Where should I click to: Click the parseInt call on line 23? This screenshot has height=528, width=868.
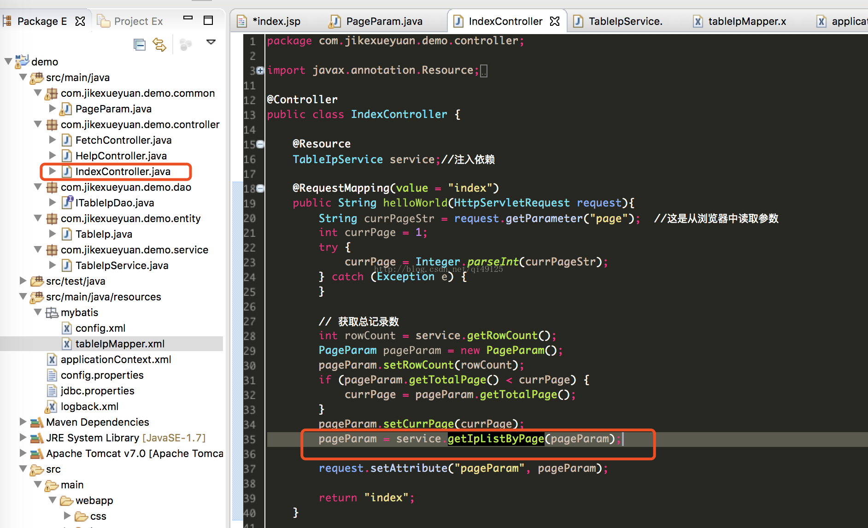click(493, 262)
